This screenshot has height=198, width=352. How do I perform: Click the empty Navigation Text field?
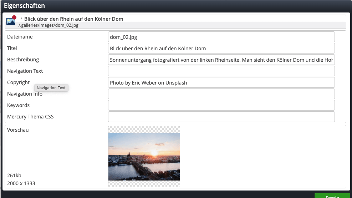click(x=221, y=71)
